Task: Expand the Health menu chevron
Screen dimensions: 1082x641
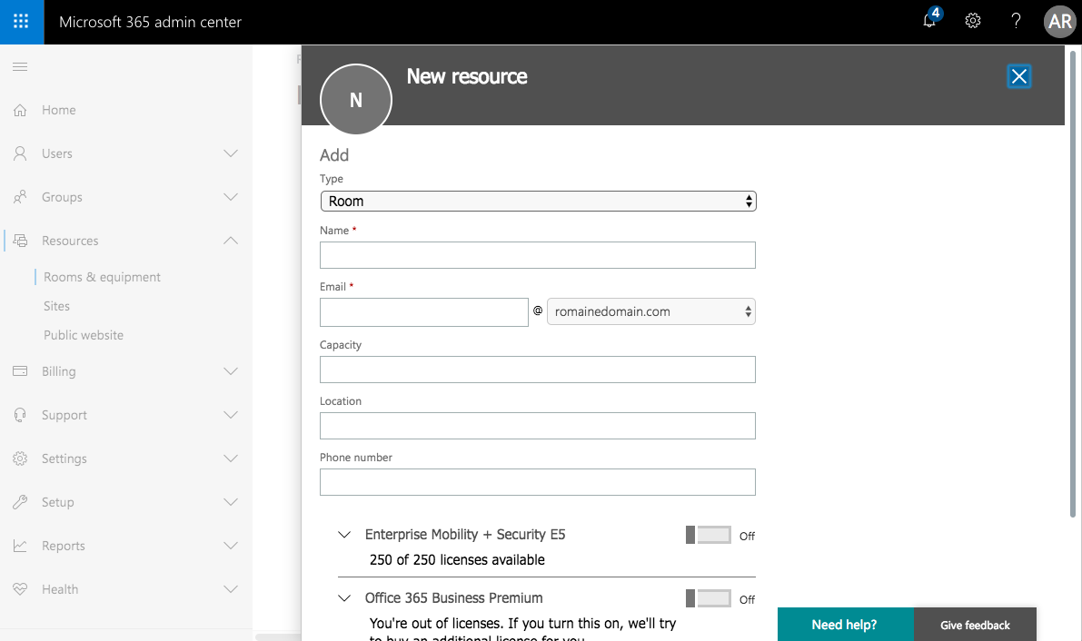Action: pos(231,589)
